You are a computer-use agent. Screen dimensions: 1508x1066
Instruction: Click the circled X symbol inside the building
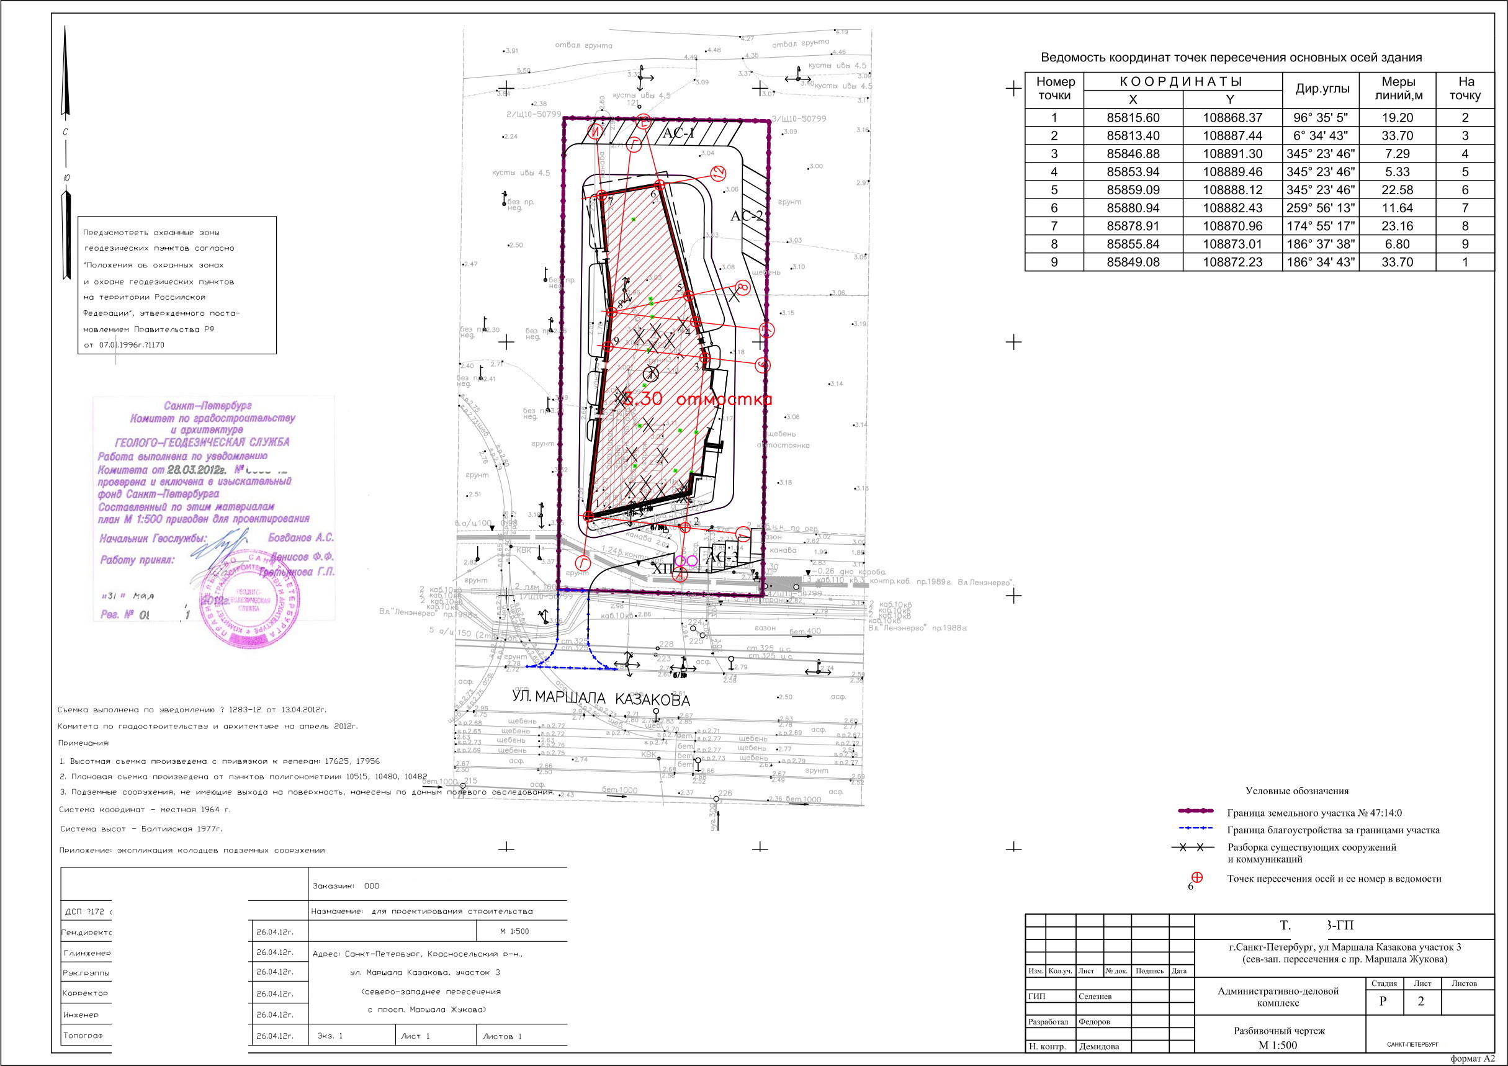(650, 374)
